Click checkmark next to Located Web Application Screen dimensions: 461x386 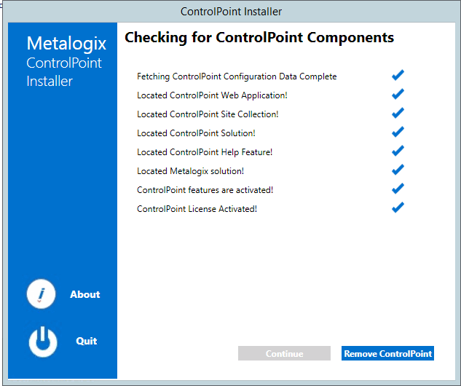[x=398, y=94]
